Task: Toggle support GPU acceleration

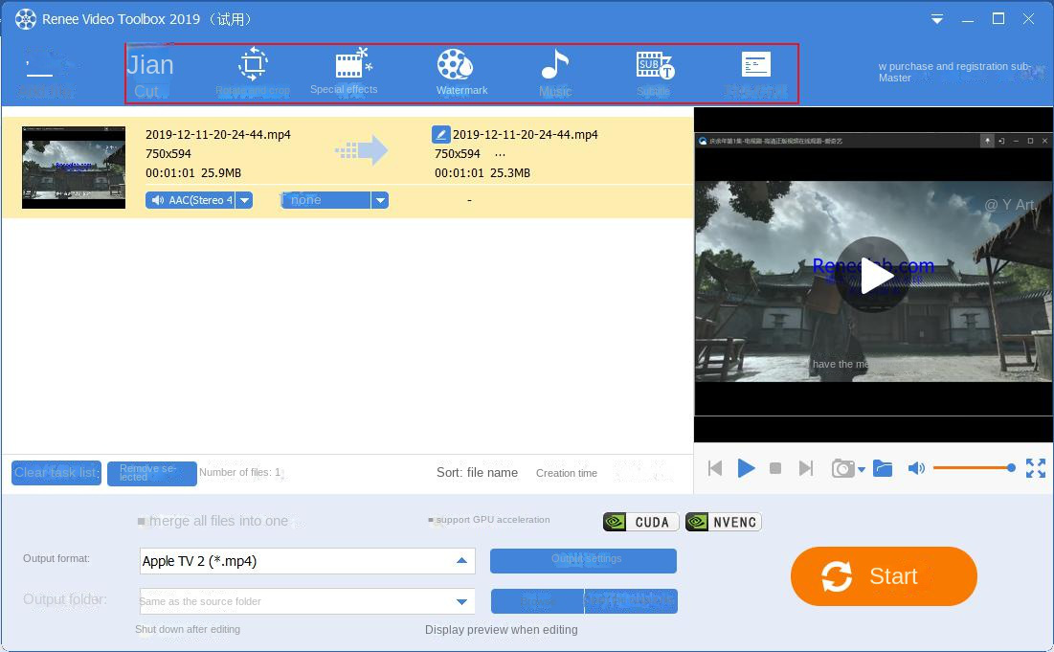Action: click(x=433, y=520)
